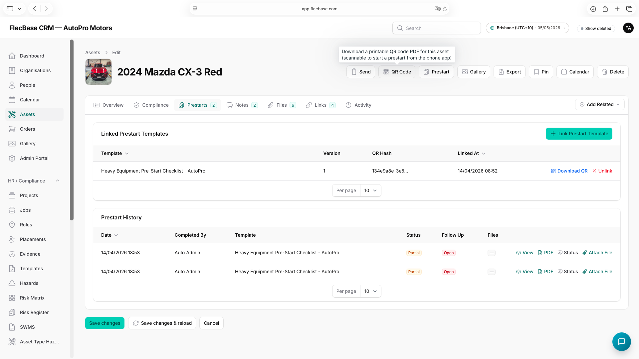Change per page in Prestart History
Image resolution: width=639 pixels, height=359 pixels.
coord(370,291)
